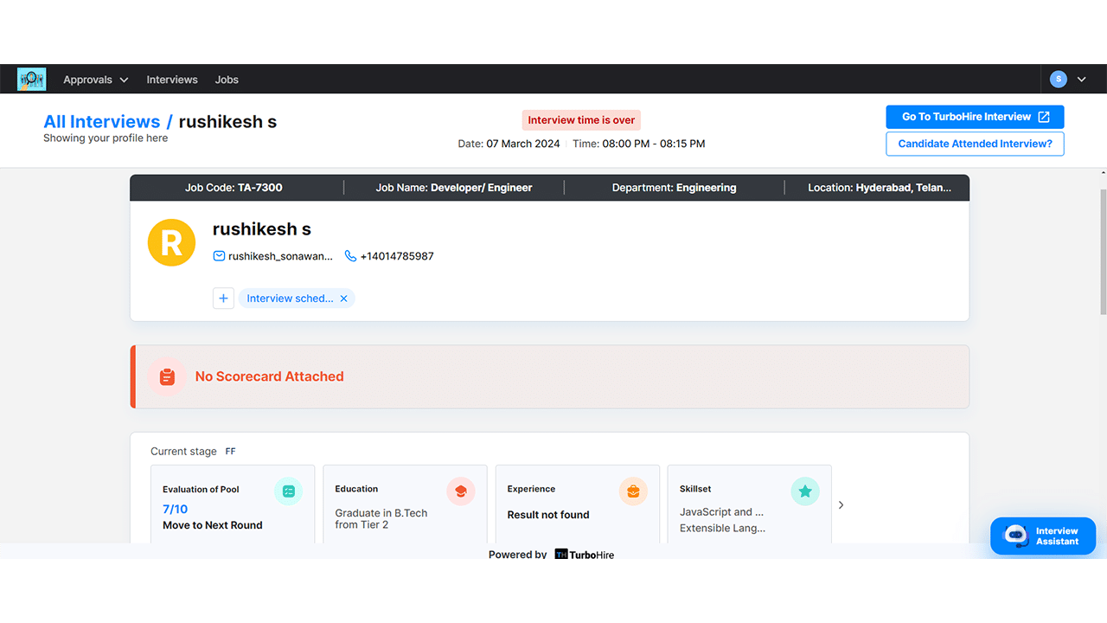
Task: Click Go To TurboHire Interview button
Action: 975,117
